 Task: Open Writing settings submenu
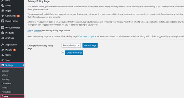(5, 75)
